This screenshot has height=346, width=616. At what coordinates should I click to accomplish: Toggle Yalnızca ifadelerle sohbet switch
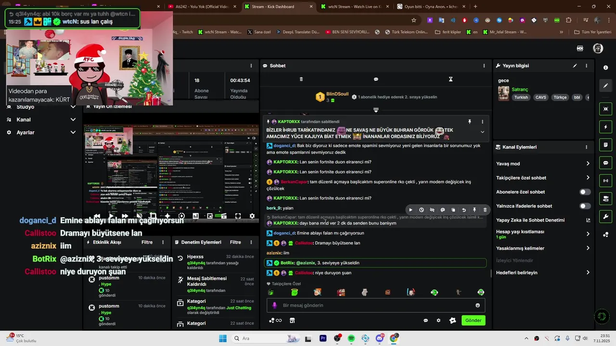(585, 206)
